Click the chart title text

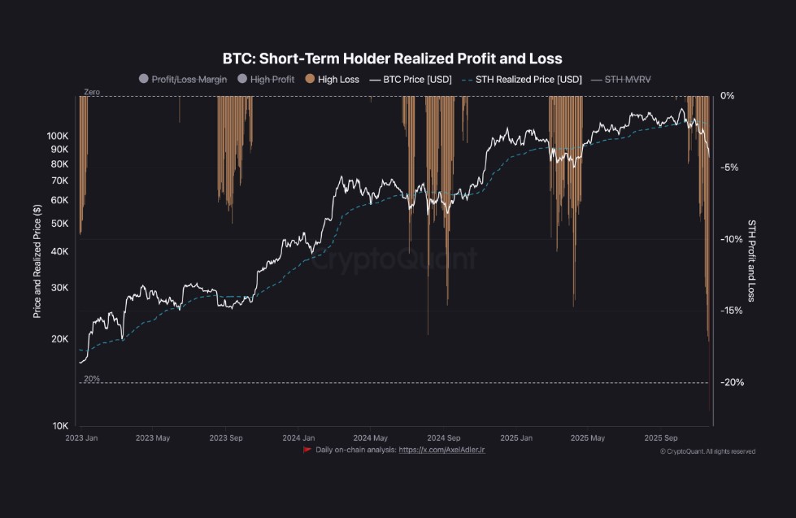tap(393, 59)
